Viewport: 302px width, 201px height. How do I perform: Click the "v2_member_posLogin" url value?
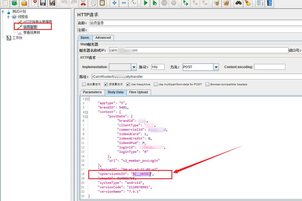[140, 161]
